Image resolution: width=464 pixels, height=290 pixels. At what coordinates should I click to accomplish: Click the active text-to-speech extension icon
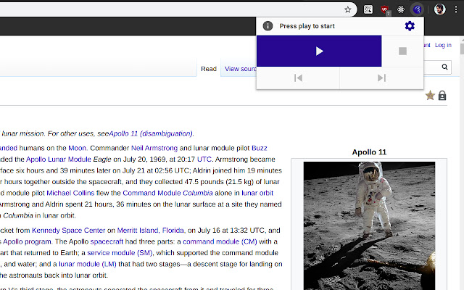[x=417, y=9]
